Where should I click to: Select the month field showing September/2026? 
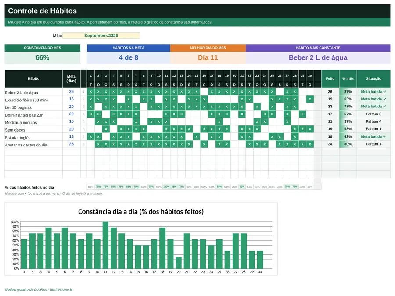[x=101, y=36]
